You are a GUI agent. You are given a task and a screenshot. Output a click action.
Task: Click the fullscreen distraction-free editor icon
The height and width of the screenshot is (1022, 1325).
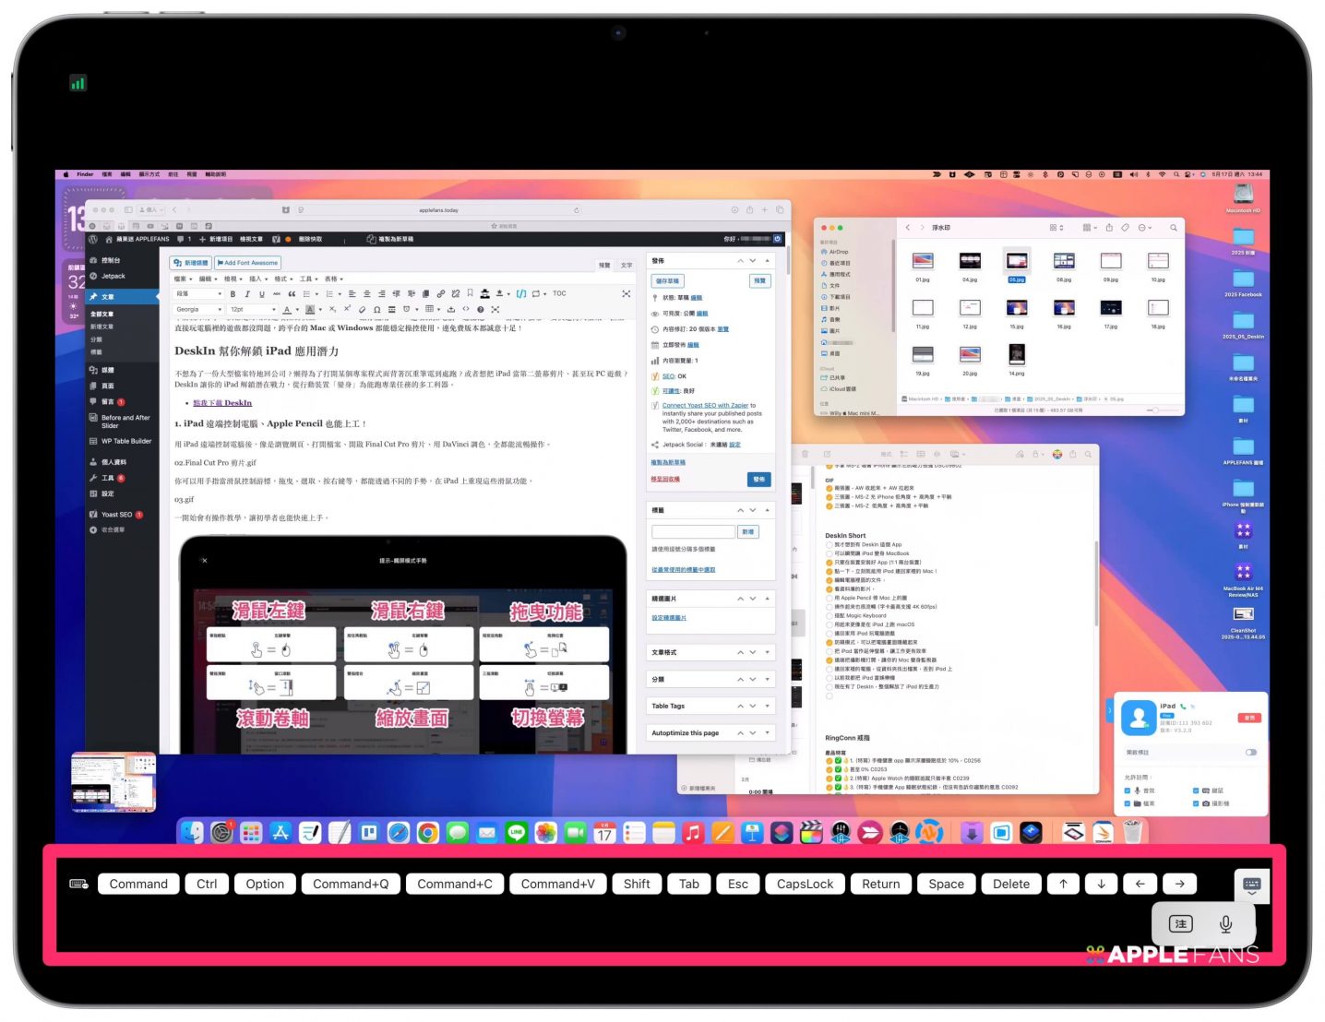pos(626,294)
